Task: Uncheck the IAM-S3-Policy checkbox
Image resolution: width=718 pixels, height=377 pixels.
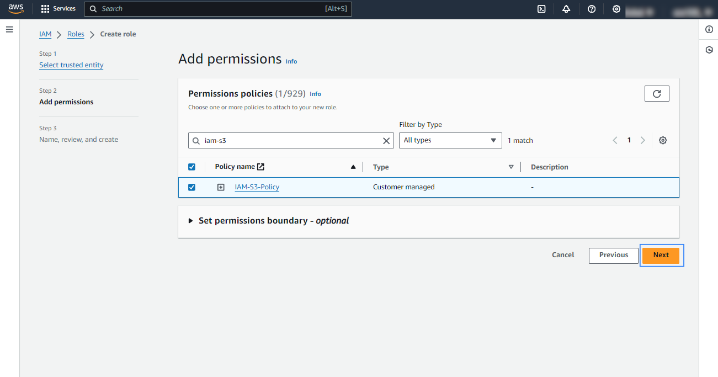Action: point(192,187)
